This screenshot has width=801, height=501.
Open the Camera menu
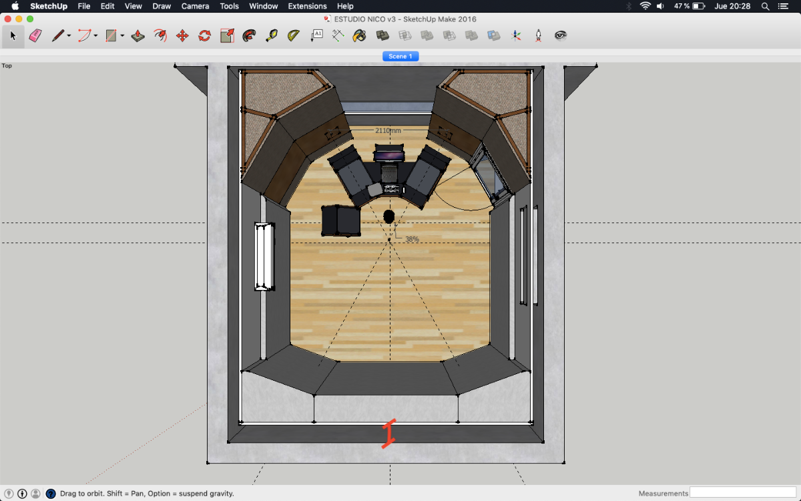point(195,6)
